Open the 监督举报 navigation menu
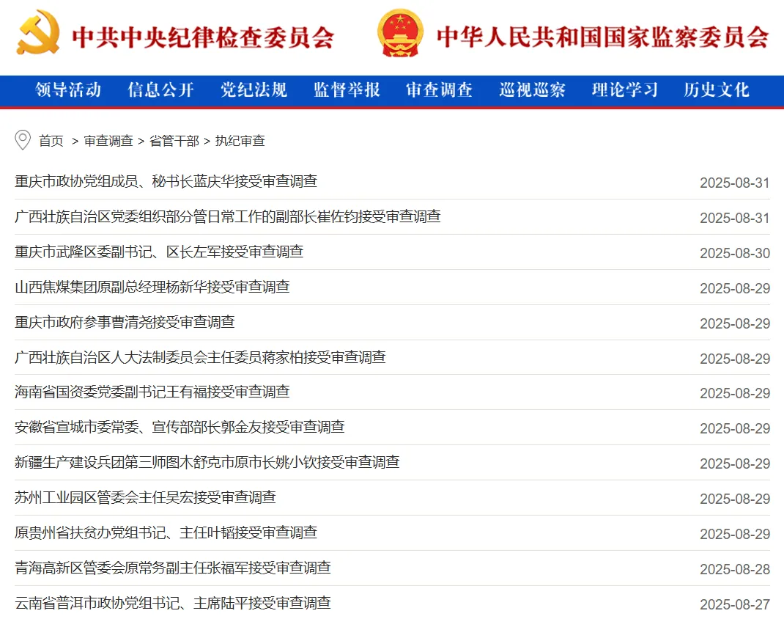 346,90
